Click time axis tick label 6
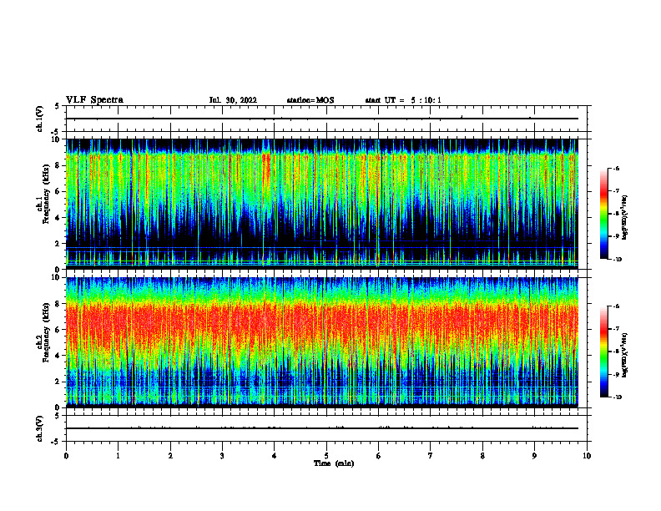The height and width of the screenshot is (511, 661). 379,456
